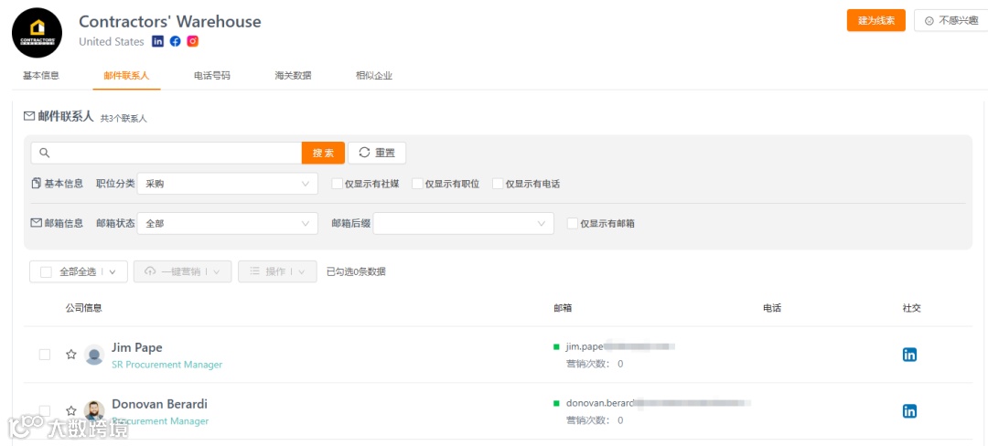Open Jim Pape's LinkedIn profile icon
Viewport: 988px width, 446px height.
[x=910, y=355]
